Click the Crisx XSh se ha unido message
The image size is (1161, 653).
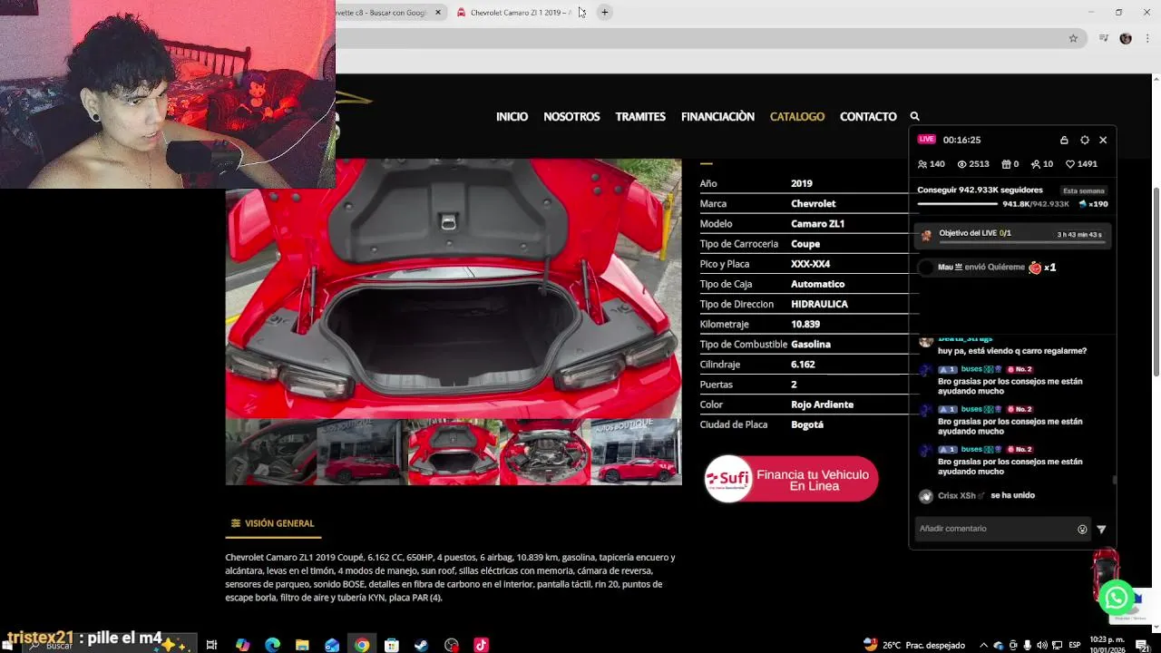976,496
